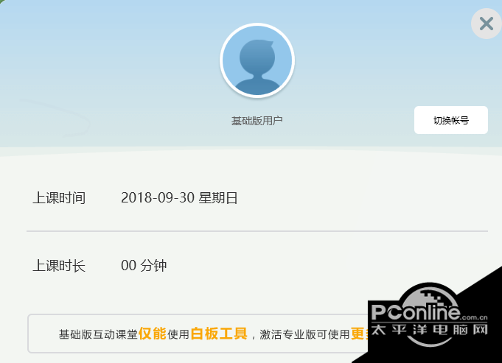Image resolution: width=502 pixels, height=363 pixels.
Task: Click the 激活专业版可使用 text
Action: [304, 334]
